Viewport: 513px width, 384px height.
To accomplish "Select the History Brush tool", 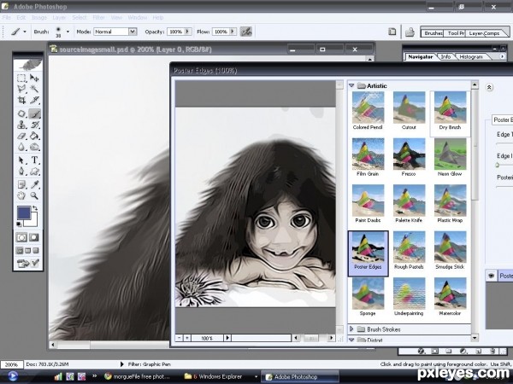I will (x=34, y=125).
